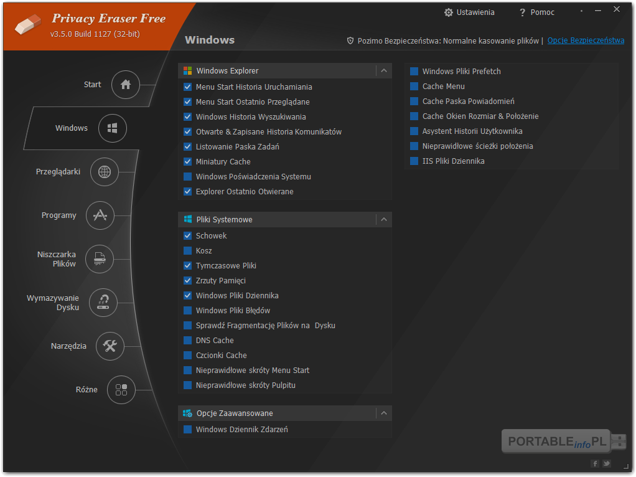This screenshot has height=477, width=636.
Task: Check Nieprawidłowe ścieżki położenia
Action: pos(414,146)
